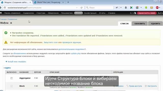The width and height of the screenshot is (163, 91).
Task: Switch to the УДАЛИТЬ tab
Action: click(x=156, y=24)
